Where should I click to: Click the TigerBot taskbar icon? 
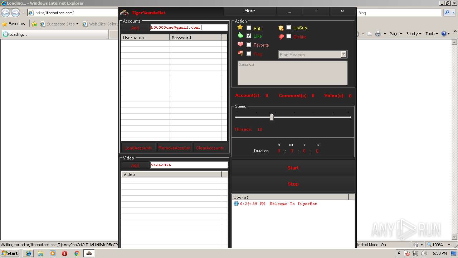point(89,253)
